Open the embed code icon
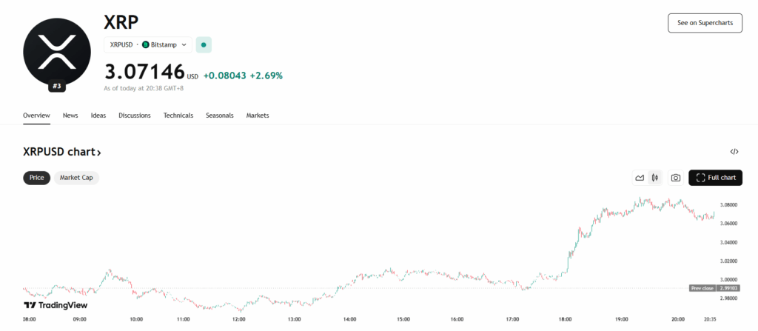The image size is (758, 331). [x=734, y=152]
